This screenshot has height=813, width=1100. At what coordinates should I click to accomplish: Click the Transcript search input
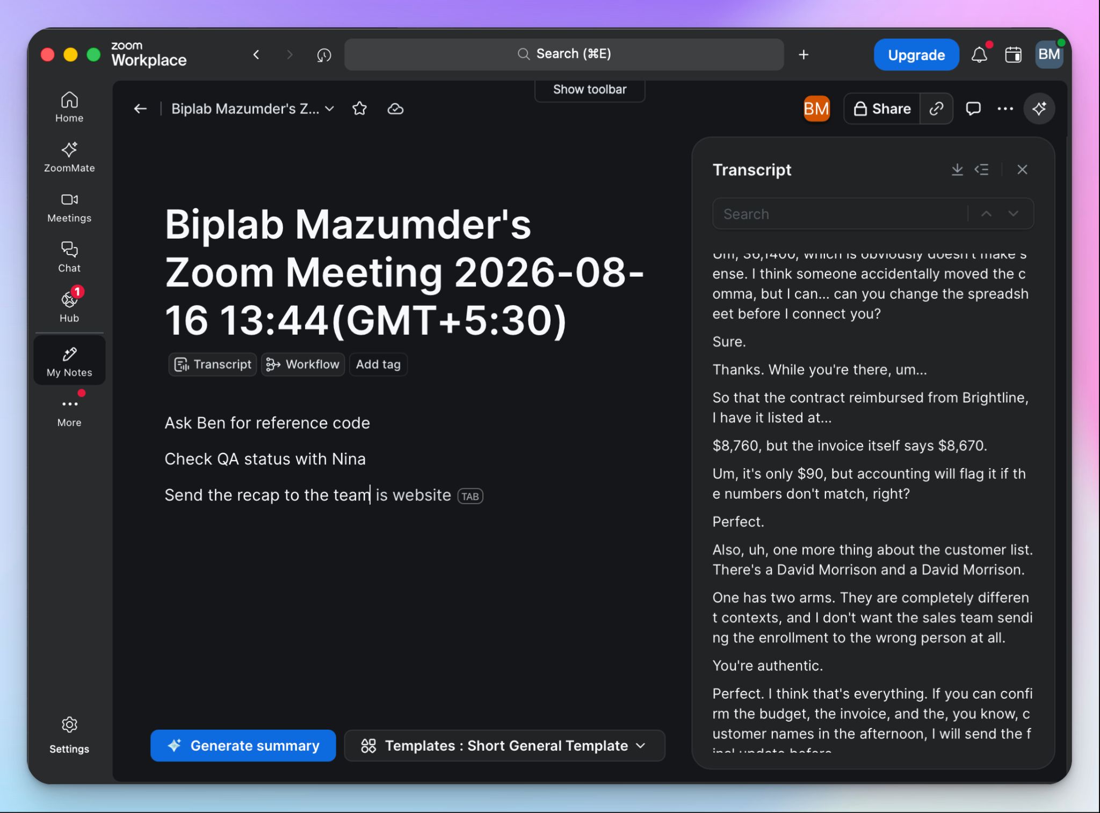[x=840, y=214]
